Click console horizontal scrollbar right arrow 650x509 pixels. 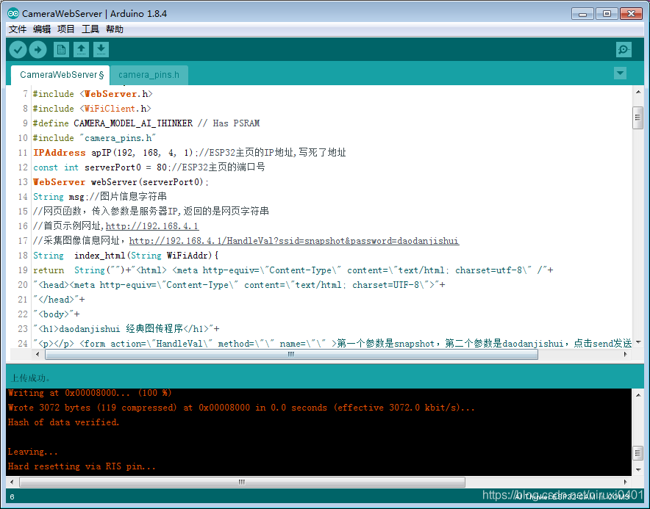(x=626, y=482)
